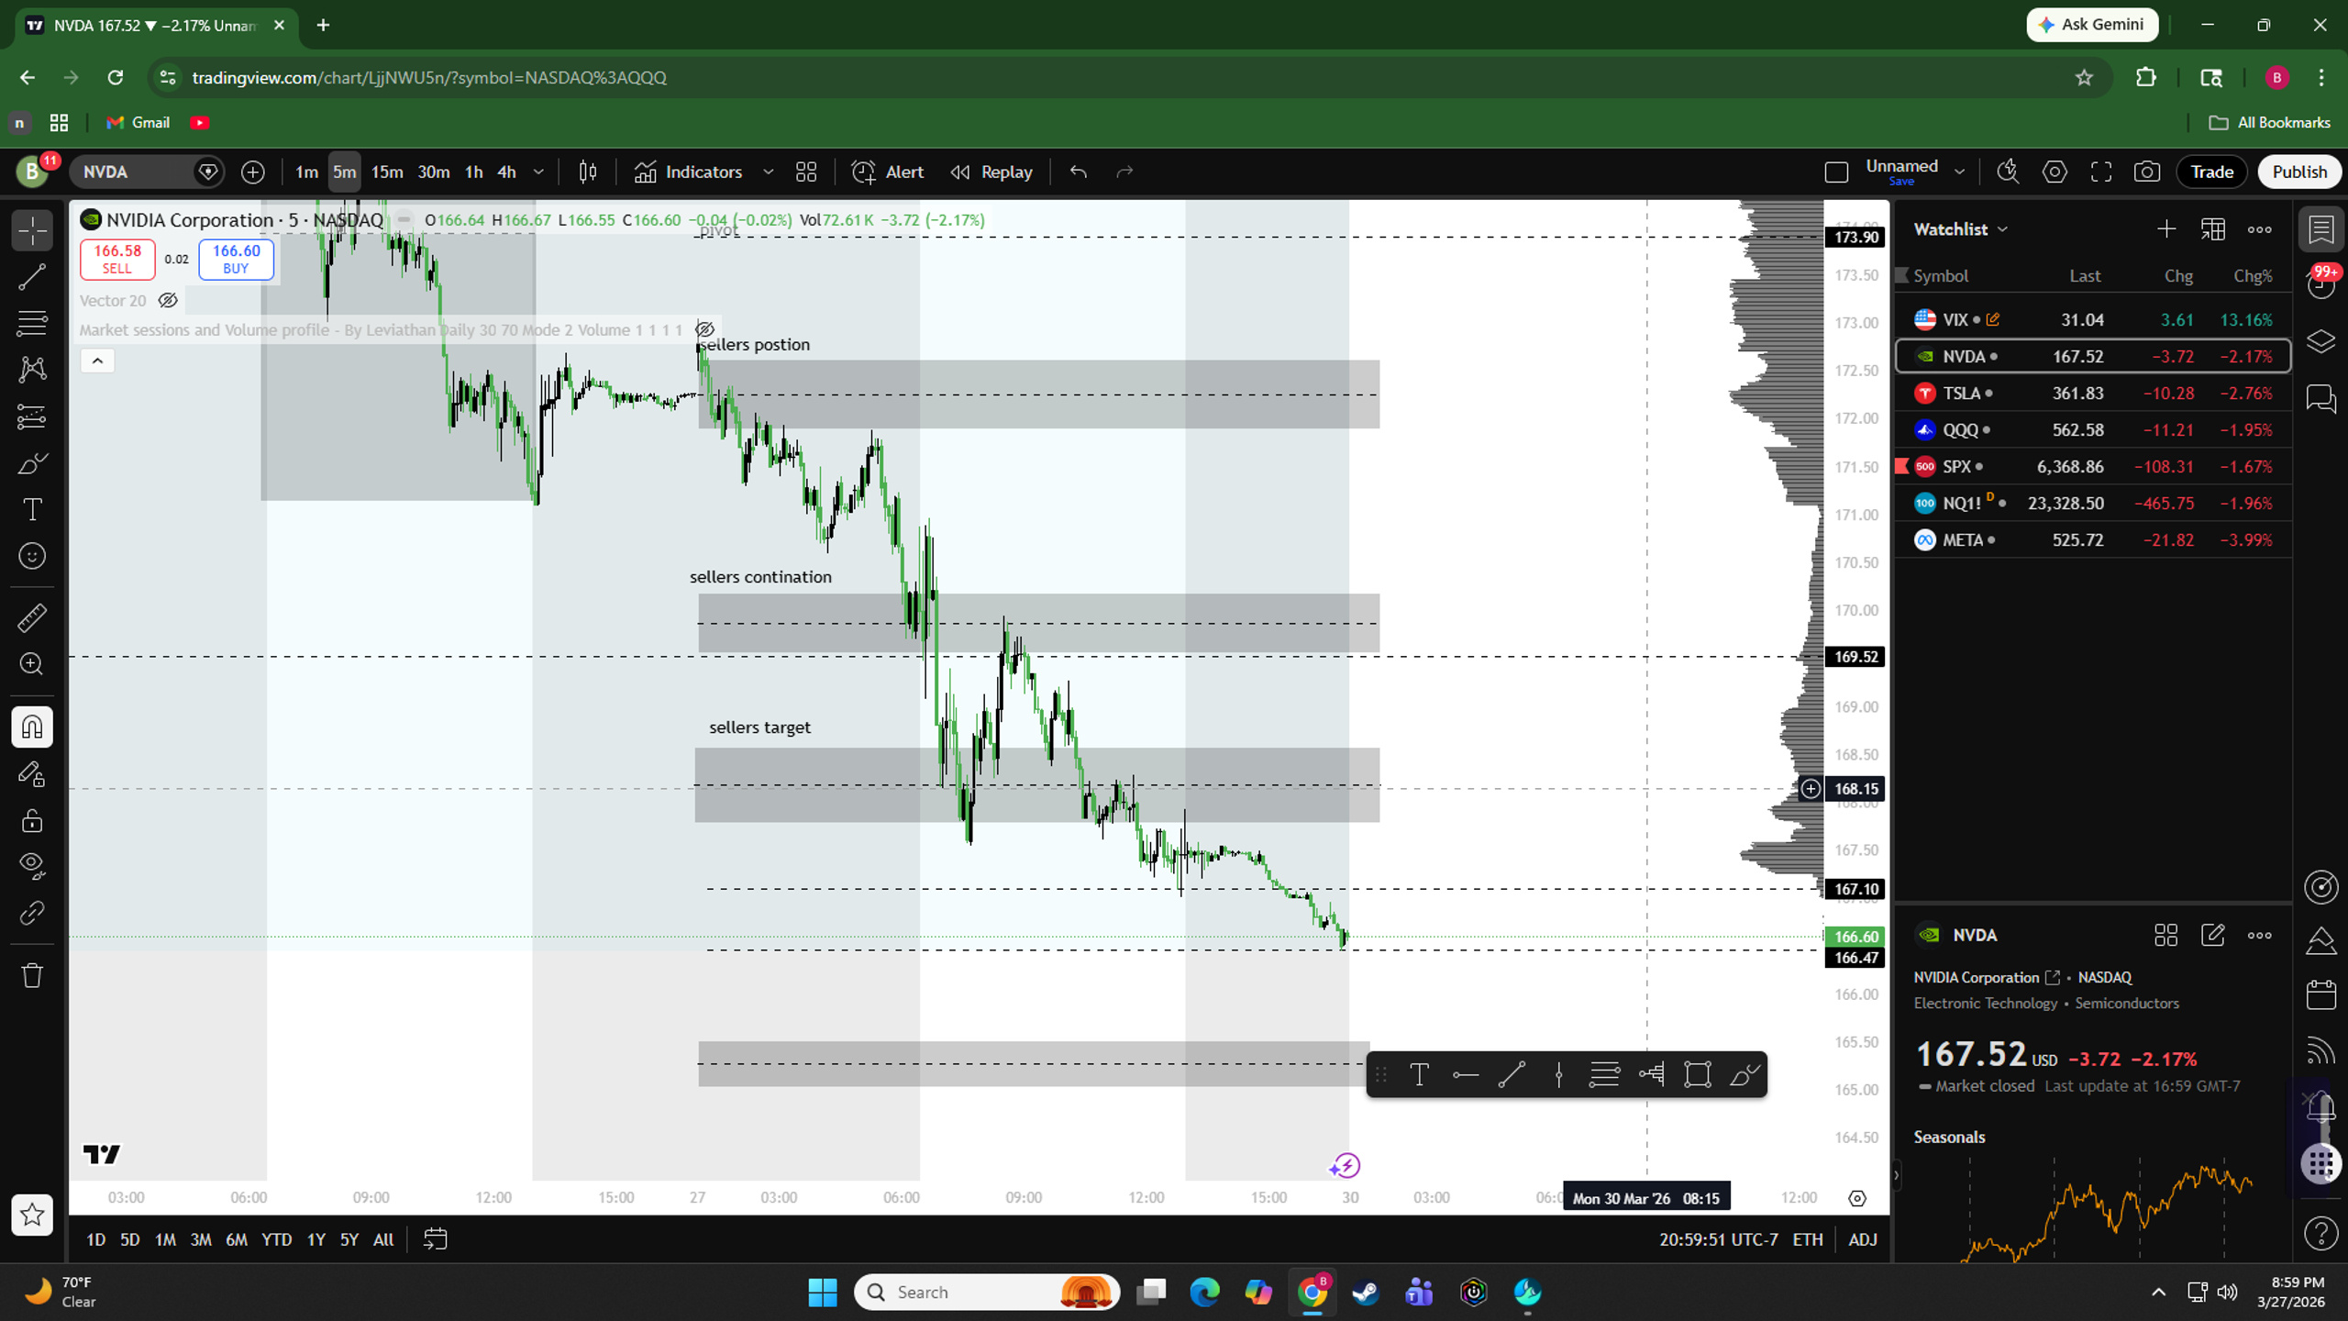Open chart settings hexagon icon

(2054, 172)
